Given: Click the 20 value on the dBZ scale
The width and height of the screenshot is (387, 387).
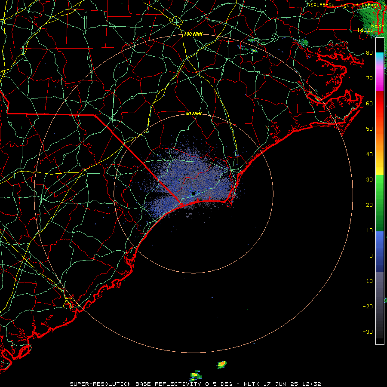Looking at the screenshot, I should 369,205.
